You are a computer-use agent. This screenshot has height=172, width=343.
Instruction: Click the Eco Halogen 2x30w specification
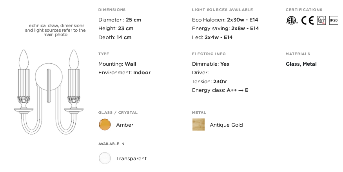pyautogui.click(x=225, y=20)
